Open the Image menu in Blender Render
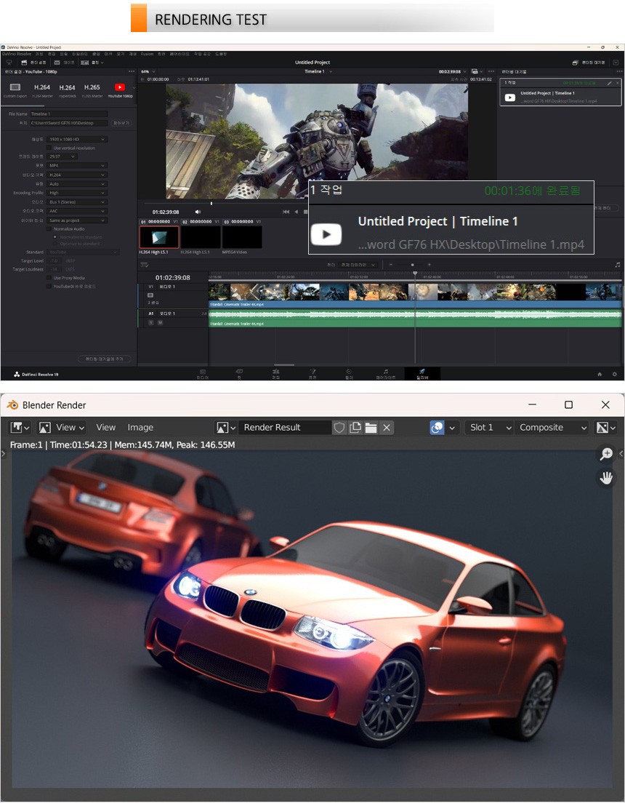The width and height of the screenshot is (625, 806). [x=140, y=428]
